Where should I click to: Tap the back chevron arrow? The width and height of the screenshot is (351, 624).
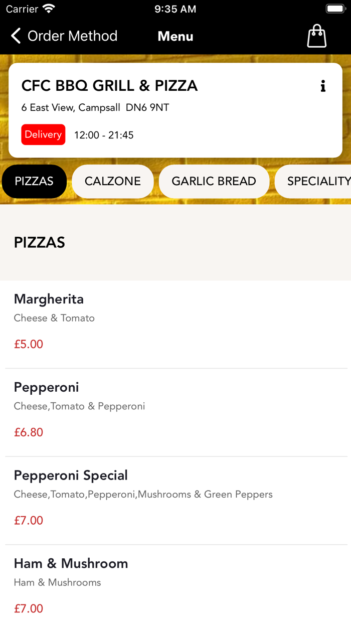click(x=16, y=36)
